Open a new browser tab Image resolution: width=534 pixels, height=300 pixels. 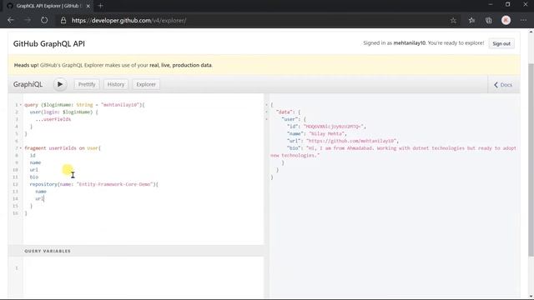point(100,6)
